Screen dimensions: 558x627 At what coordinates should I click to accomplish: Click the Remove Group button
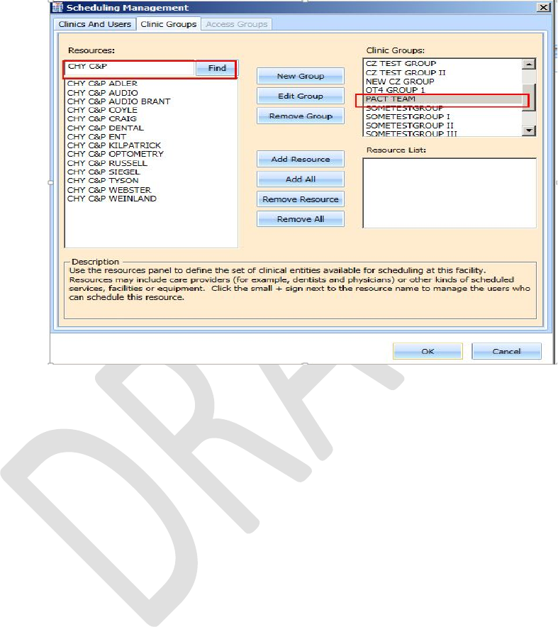point(300,116)
